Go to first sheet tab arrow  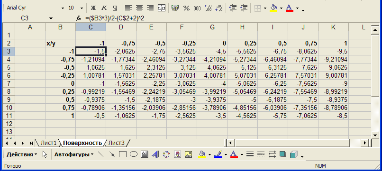(x=6, y=143)
